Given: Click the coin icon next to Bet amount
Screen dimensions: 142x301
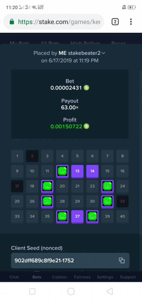Looking at the screenshot, I should (87, 88).
